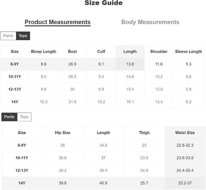Select the Tops toggle above the pants table
This screenshot has height=190, width=206.
[x=24, y=117]
